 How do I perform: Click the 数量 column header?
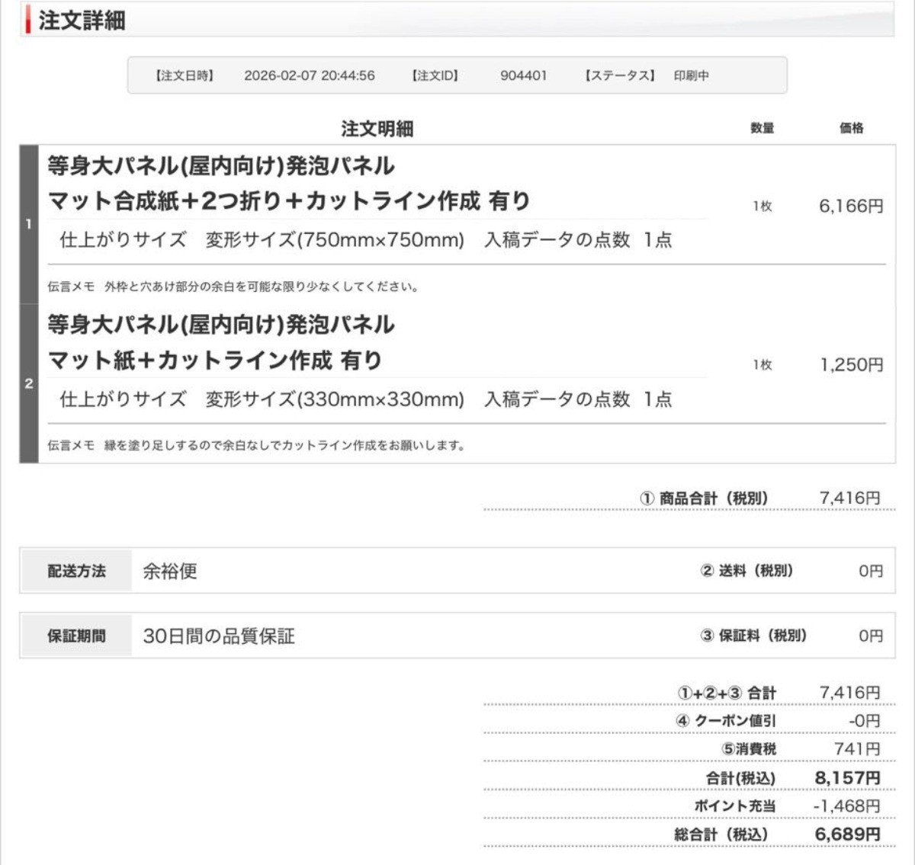point(762,128)
